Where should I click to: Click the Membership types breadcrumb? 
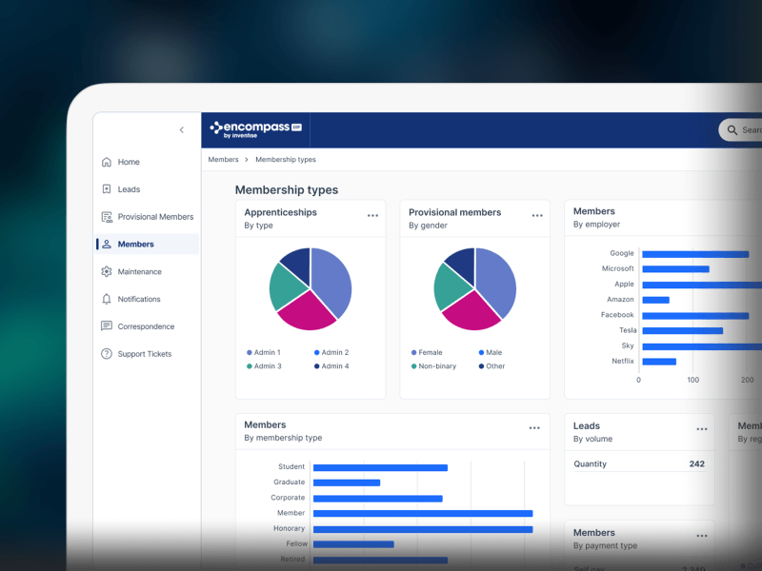click(285, 160)
